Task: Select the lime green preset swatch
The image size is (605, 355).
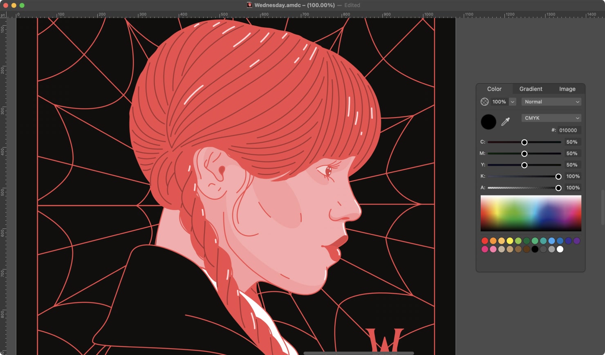Action: (518, 241)
